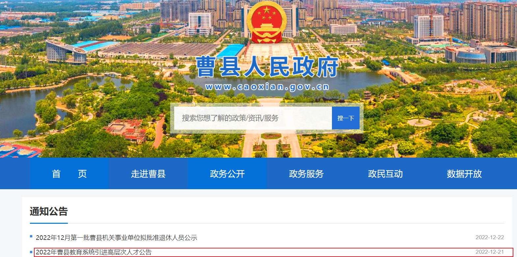This screenshot has height=257, width=517.
Task: Click the national emblem logo
Action: tap(266, 23)
